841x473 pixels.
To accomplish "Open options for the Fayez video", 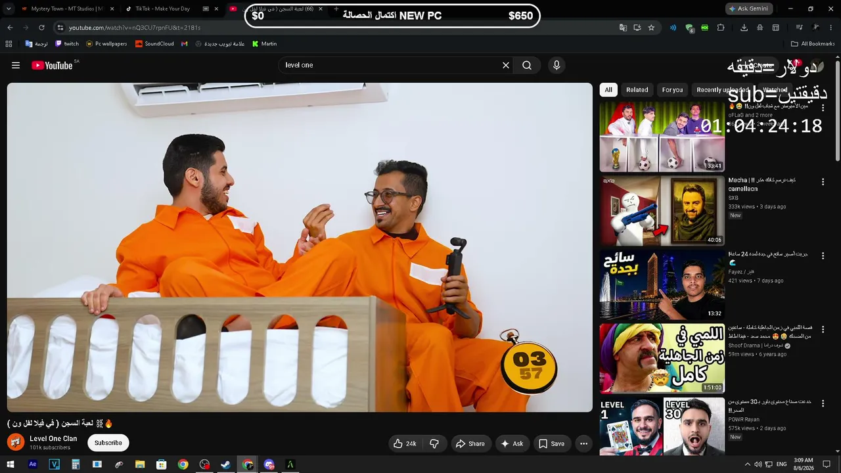I will tap(823, 256).
